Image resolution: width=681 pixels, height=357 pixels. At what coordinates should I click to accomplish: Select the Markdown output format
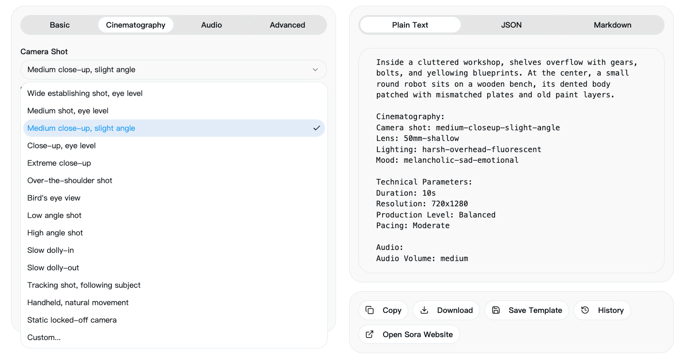[x=612, y=25]
